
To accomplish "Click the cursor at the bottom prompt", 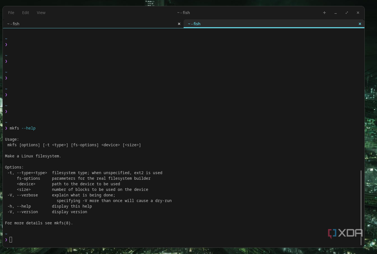I will 11,240.
